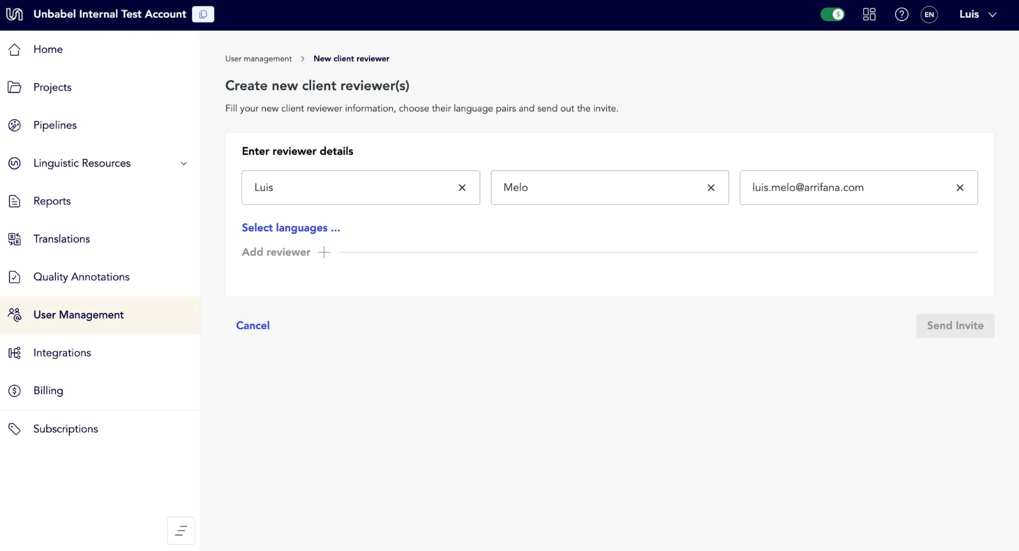
Task: Click the Linguistic Resources icon
Action: tap(15, 163)
